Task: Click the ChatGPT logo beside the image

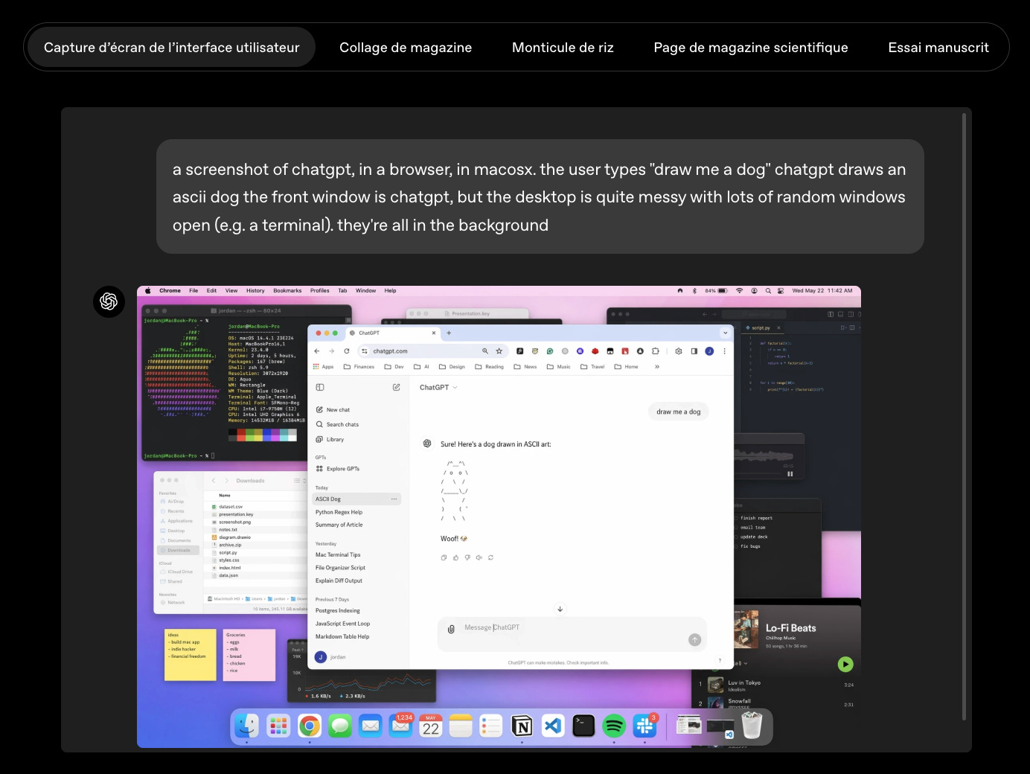Action: pyautogui.click(x=109, y=301)
